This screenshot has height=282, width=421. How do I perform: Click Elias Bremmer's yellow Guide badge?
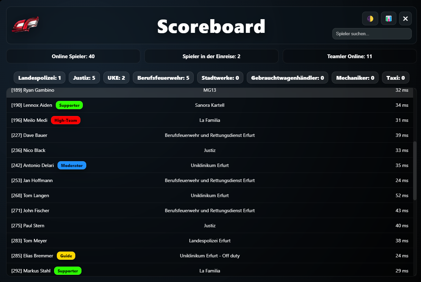pyautogui.click(x=66, y=256)
